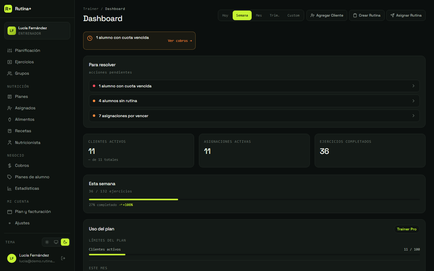434x271 pixels.
Task: Open Planificación from the sidebar
Action: coord(37,51)
